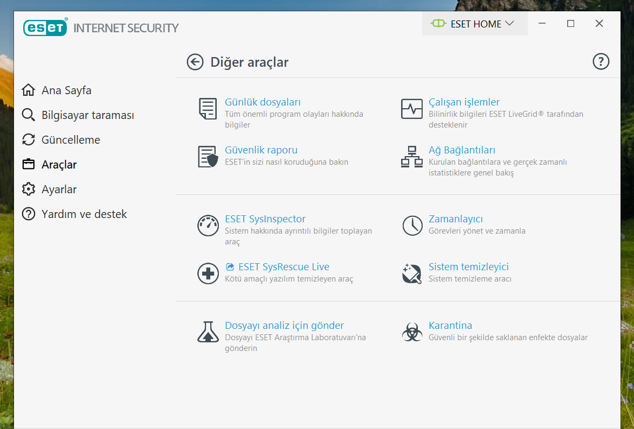634x429 pixels.
Task: Open the help question mark icon at top right
Action: (x=601, y=61)
